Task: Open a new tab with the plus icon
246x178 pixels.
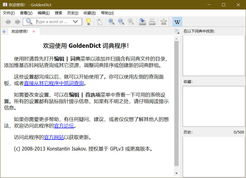Action: pyautogui.click(x=4, y=31)
